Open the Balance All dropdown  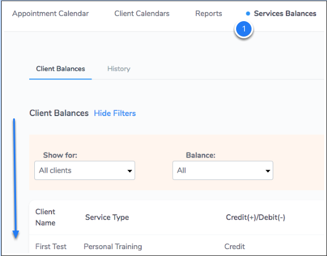pyautogui.click(x=223, y=170)
